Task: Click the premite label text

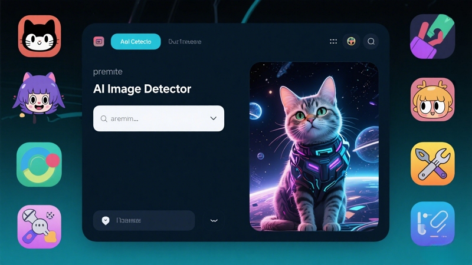Action: (108, 72)
